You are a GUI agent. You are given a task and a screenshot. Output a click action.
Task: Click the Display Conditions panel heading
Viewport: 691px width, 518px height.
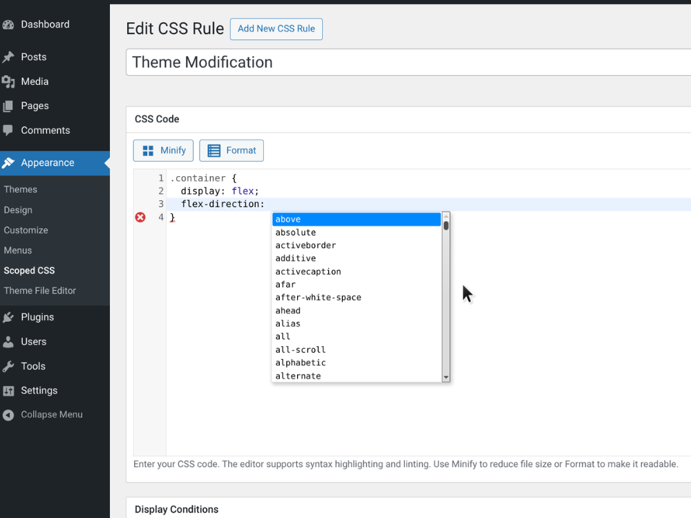coord(176,510)
